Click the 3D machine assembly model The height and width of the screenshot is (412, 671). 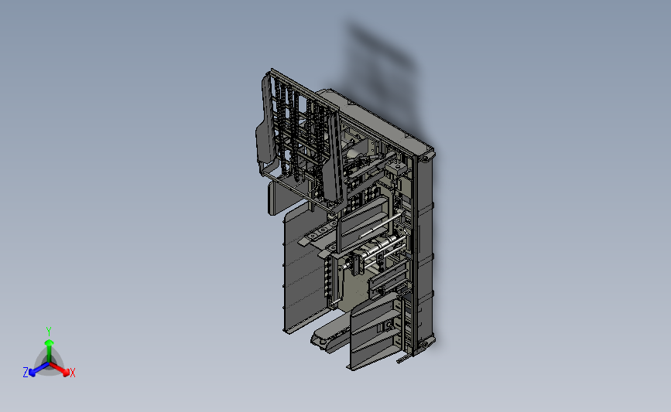(x=347, y=220)
